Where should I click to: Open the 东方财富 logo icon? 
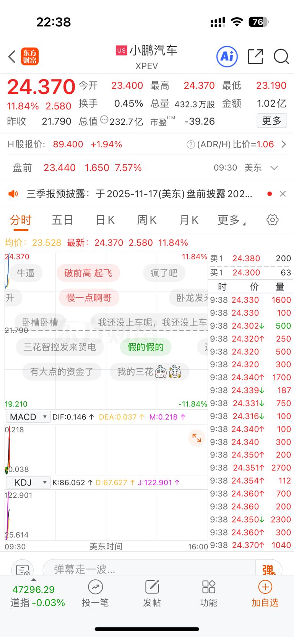click(x=30, y=57)
